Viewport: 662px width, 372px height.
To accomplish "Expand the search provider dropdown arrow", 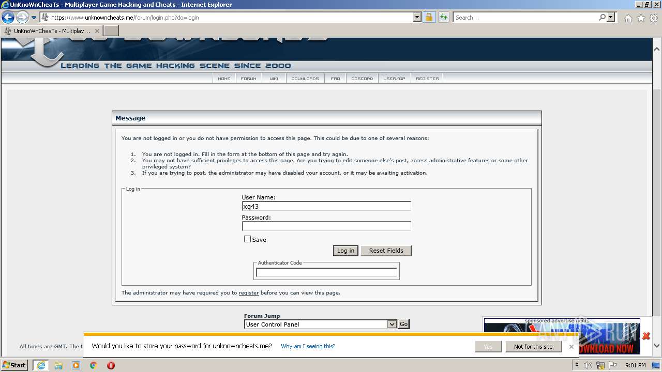I will coord(611,17).
